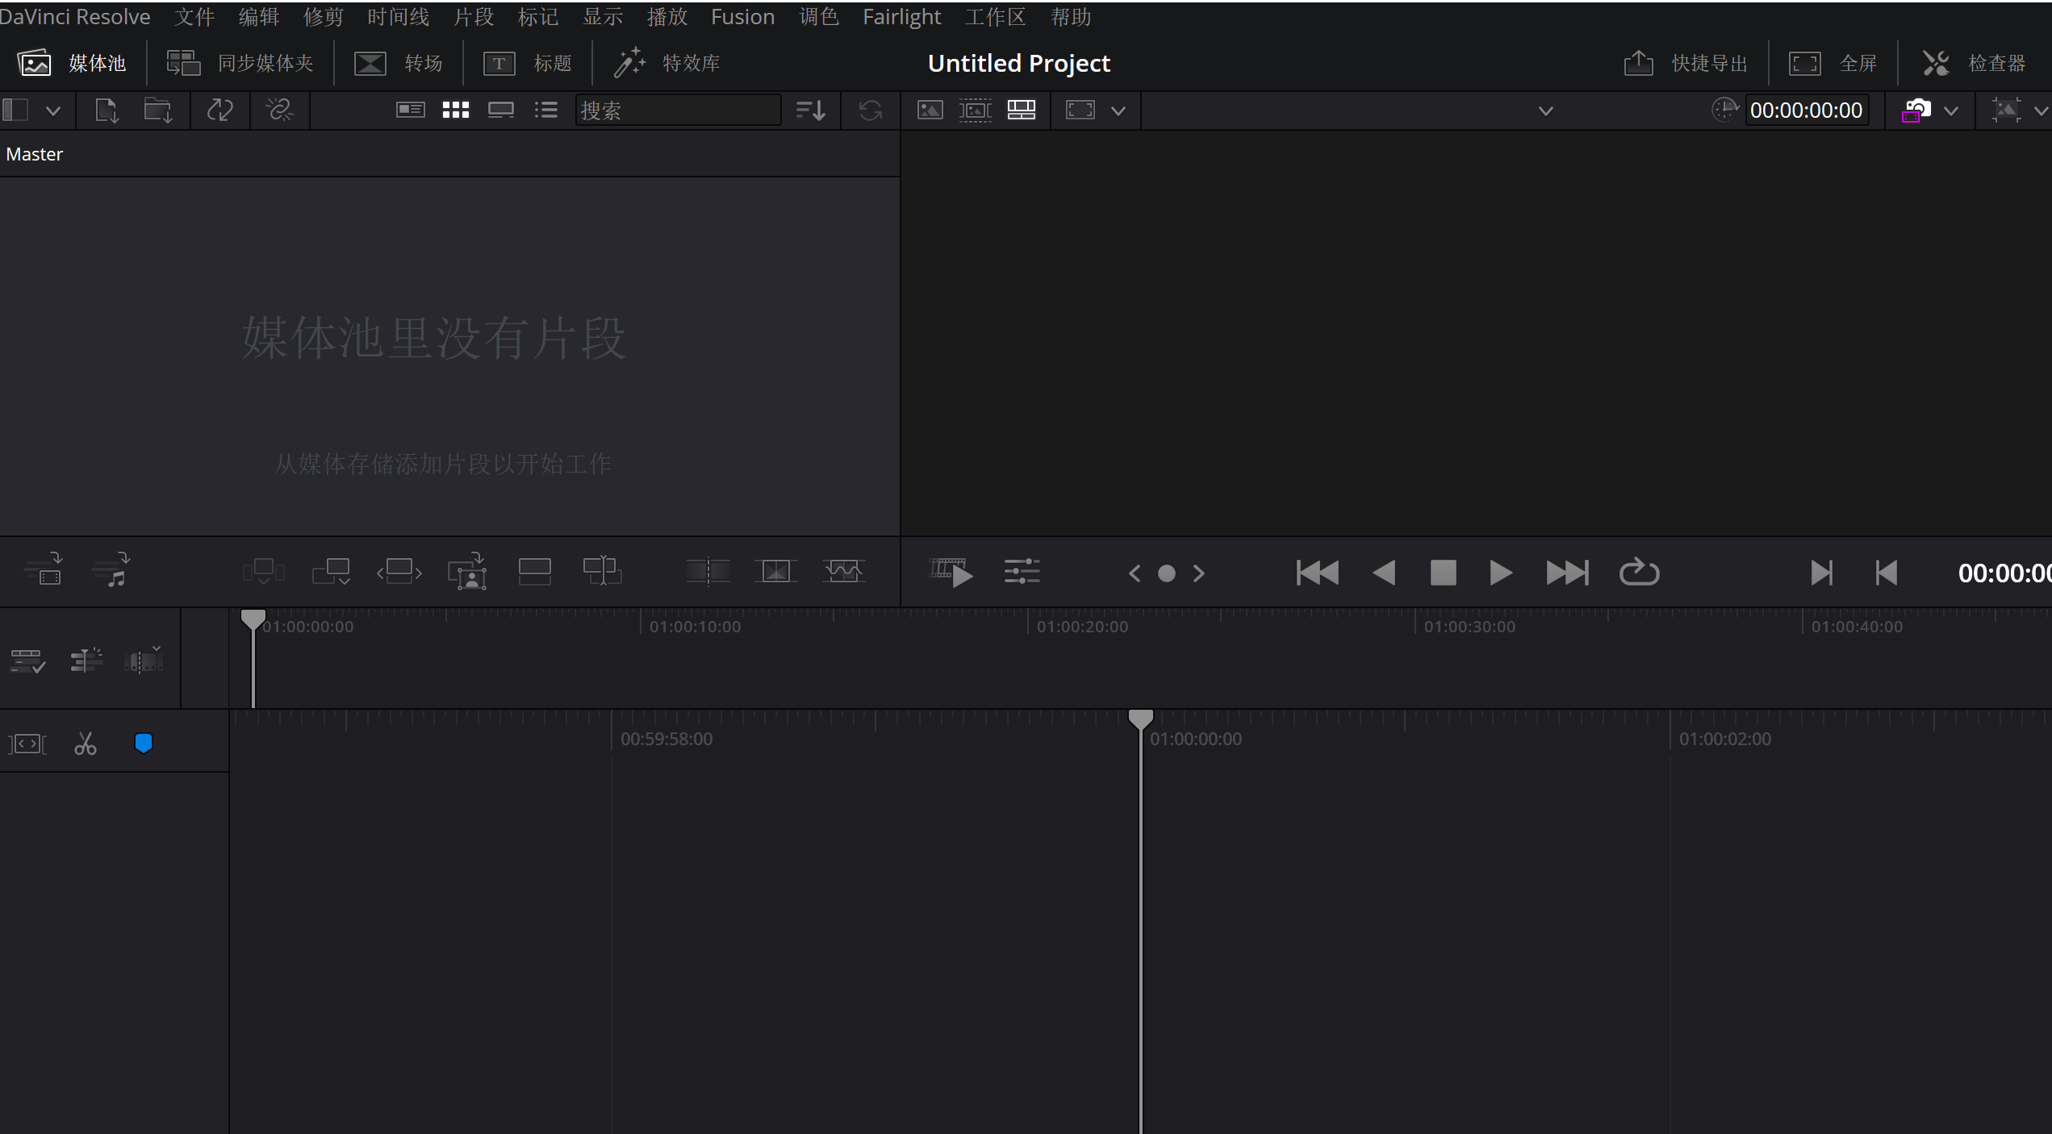Expand the media pool sort order dropdown
This screenshot has width=2052, height=1134.
pos(810,110)
